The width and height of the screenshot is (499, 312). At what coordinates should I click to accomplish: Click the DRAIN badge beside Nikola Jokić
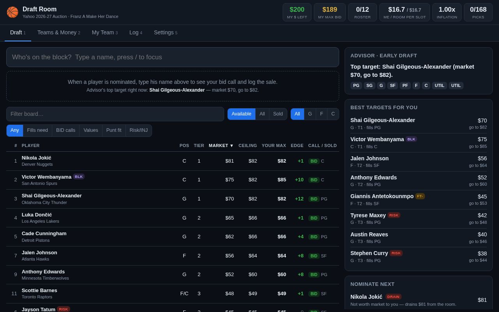pos(393,297)
